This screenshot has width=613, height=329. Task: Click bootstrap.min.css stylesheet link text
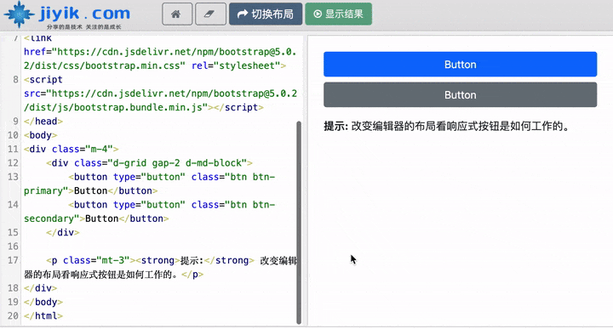click(160, 59)
